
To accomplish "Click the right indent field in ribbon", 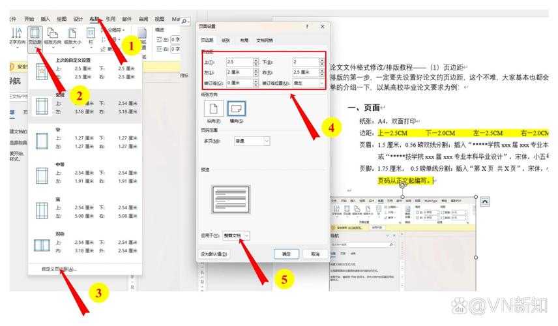I will tap(176, 49).
